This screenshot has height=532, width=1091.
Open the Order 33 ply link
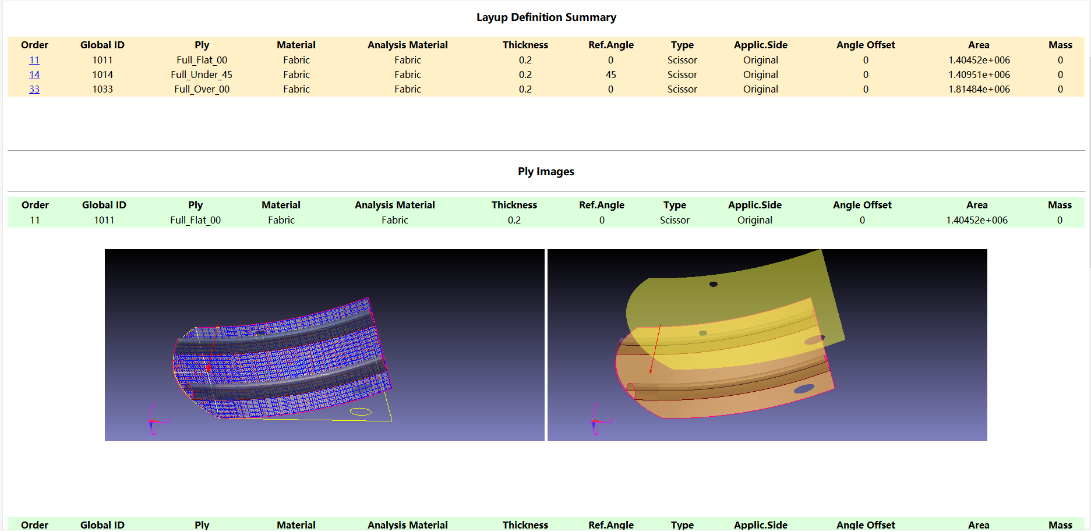point(34,89)
